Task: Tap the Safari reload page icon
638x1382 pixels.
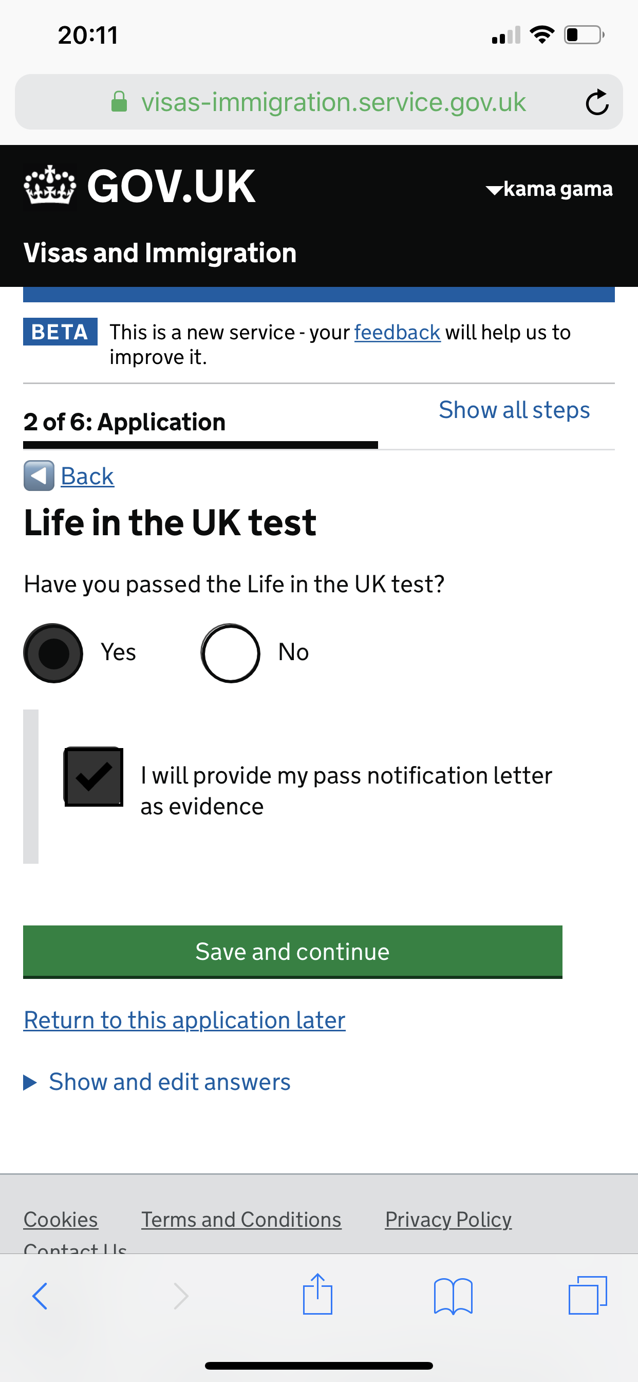Action: 597,102
